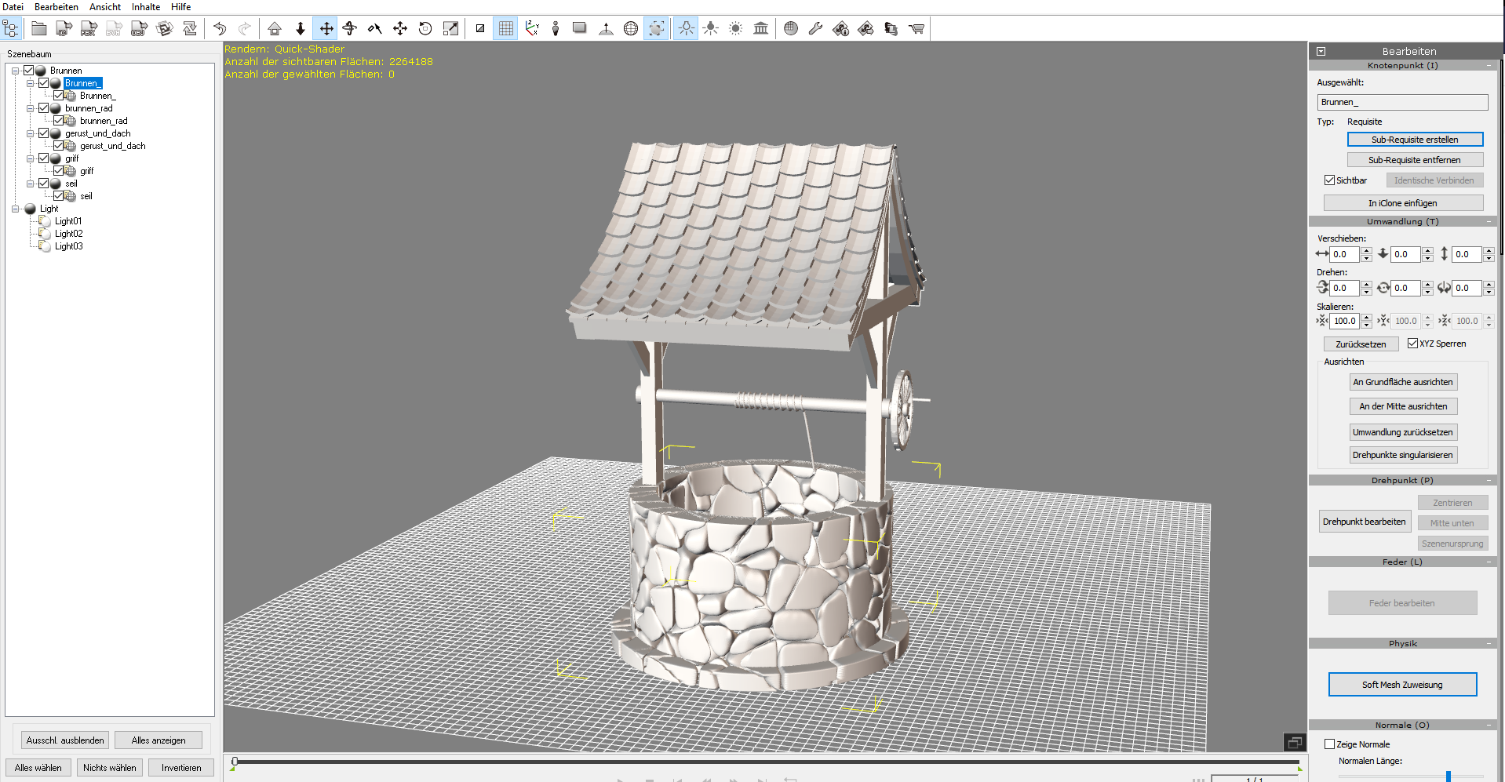Screen dimensions: 1505x782
Task: Click the OBJ export icon
Action: (139, 29)
